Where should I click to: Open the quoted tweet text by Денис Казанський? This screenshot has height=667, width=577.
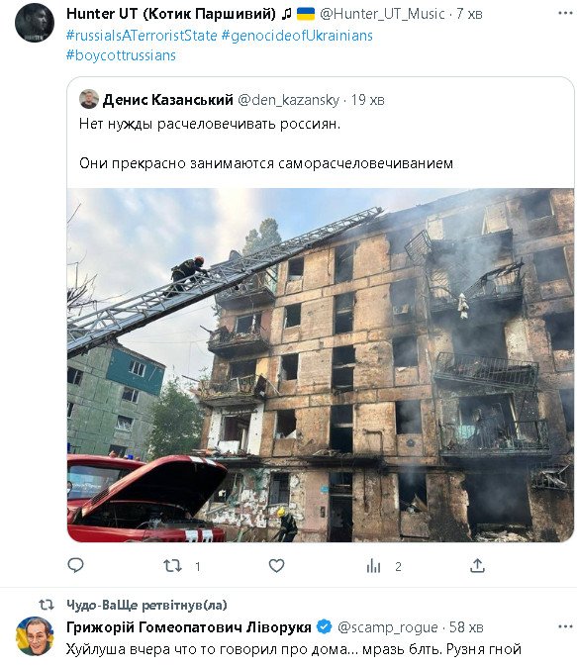266,143
